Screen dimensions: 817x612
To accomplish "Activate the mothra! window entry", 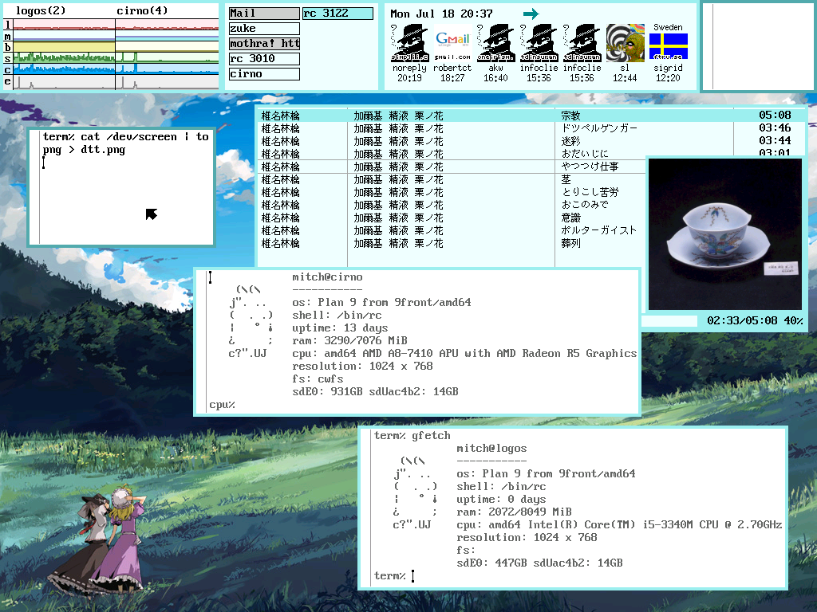I will point(264,44).
